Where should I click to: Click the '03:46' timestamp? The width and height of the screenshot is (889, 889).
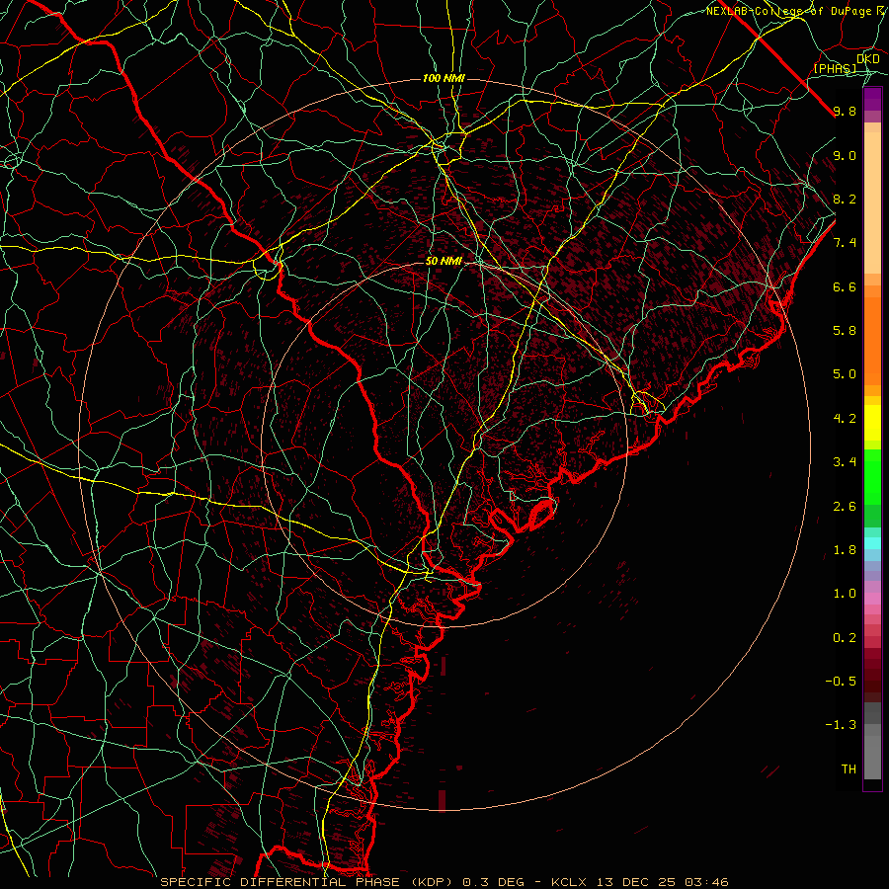click(x=705, y=882)
